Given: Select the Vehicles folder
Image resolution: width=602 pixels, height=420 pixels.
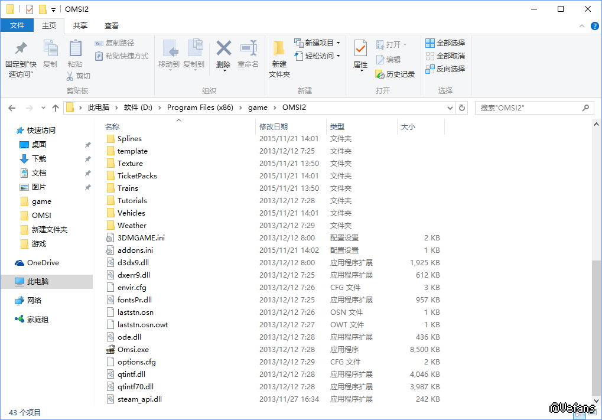Looking at the screenshot, I should [131, 213].
